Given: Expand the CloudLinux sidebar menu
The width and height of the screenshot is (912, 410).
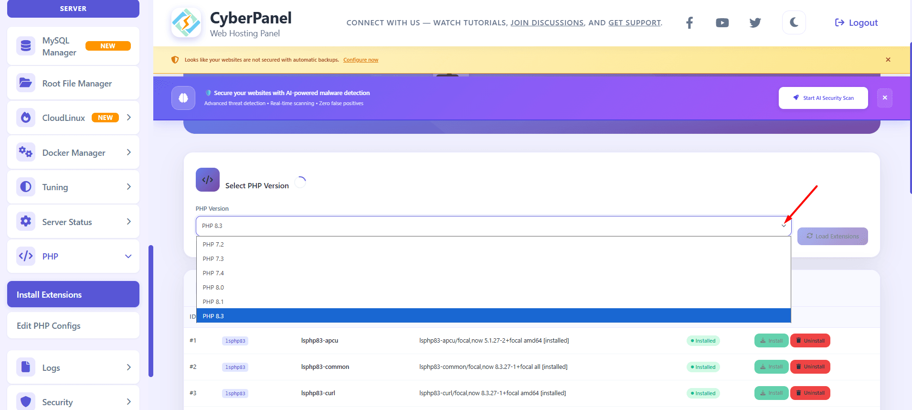Looking at the screenshot, I should pyautogui.click(x=128, y=118).
